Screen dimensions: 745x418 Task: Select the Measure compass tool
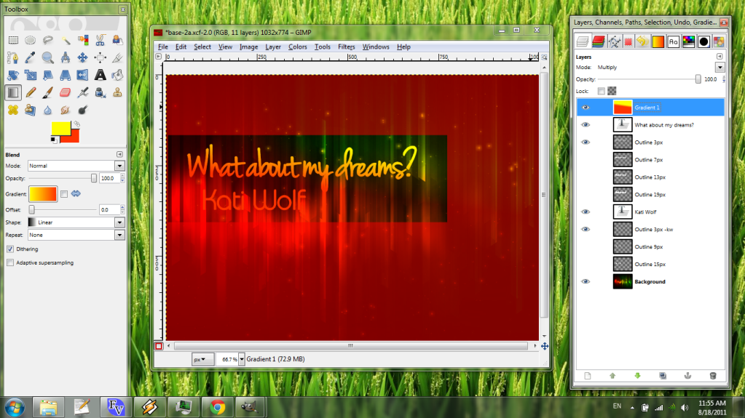click(65, 58)
